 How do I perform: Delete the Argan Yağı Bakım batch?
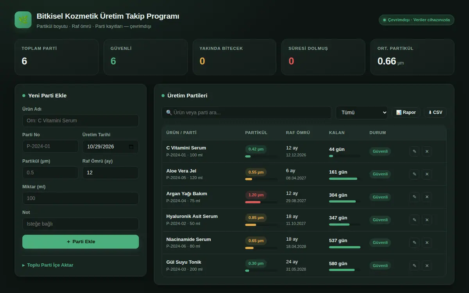(427, 197)
